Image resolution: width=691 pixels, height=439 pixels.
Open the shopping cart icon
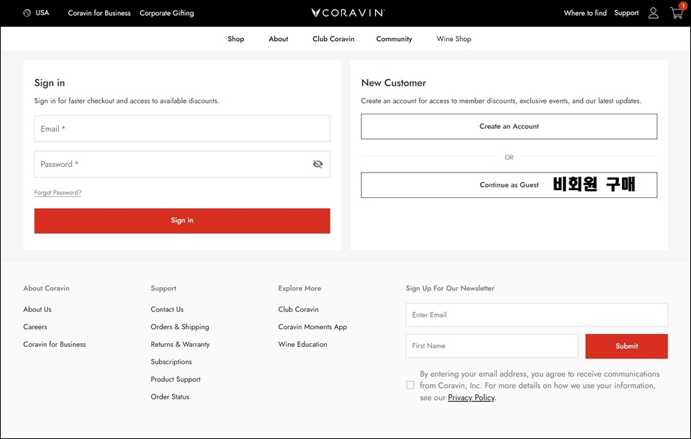click(x=677, y=12)
